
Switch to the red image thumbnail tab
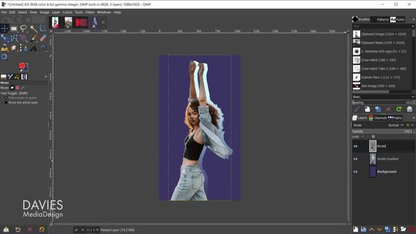point(81,23)
